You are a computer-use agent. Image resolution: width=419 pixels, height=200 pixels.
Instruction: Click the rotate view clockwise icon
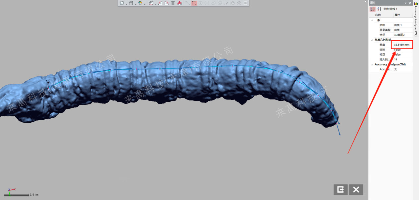coord(160,3)
